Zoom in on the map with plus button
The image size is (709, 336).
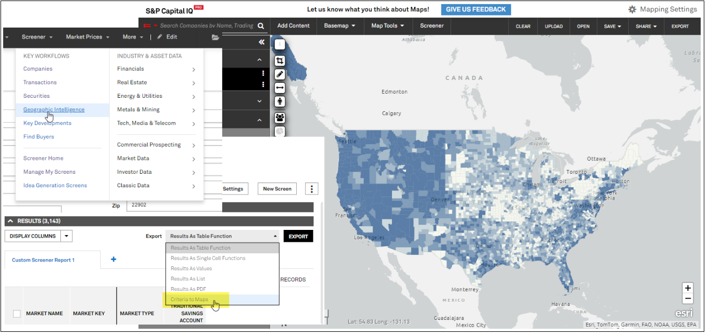(x=688, y=288)
